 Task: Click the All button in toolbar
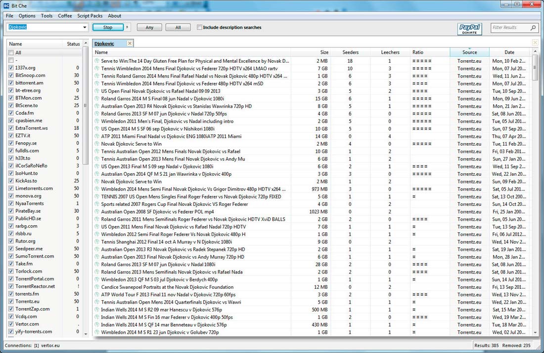pos(178,27)
